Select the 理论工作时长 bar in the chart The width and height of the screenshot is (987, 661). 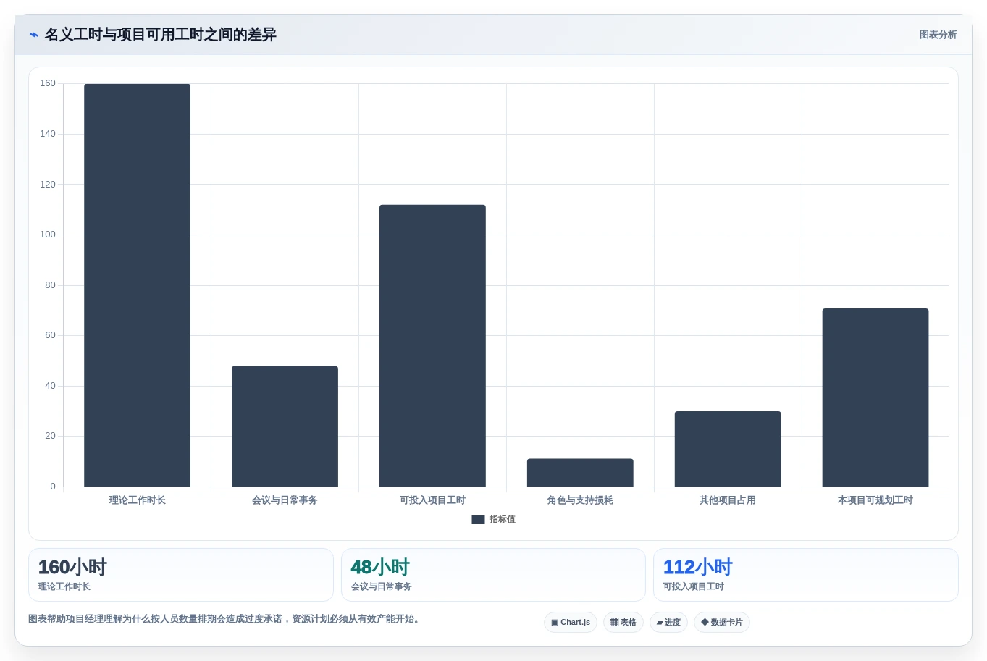point(137,285)
